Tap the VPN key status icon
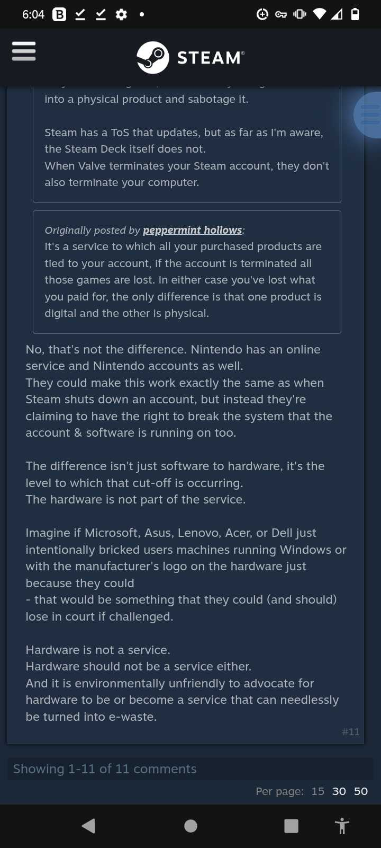Screen dimensions: 381x848 281,14
